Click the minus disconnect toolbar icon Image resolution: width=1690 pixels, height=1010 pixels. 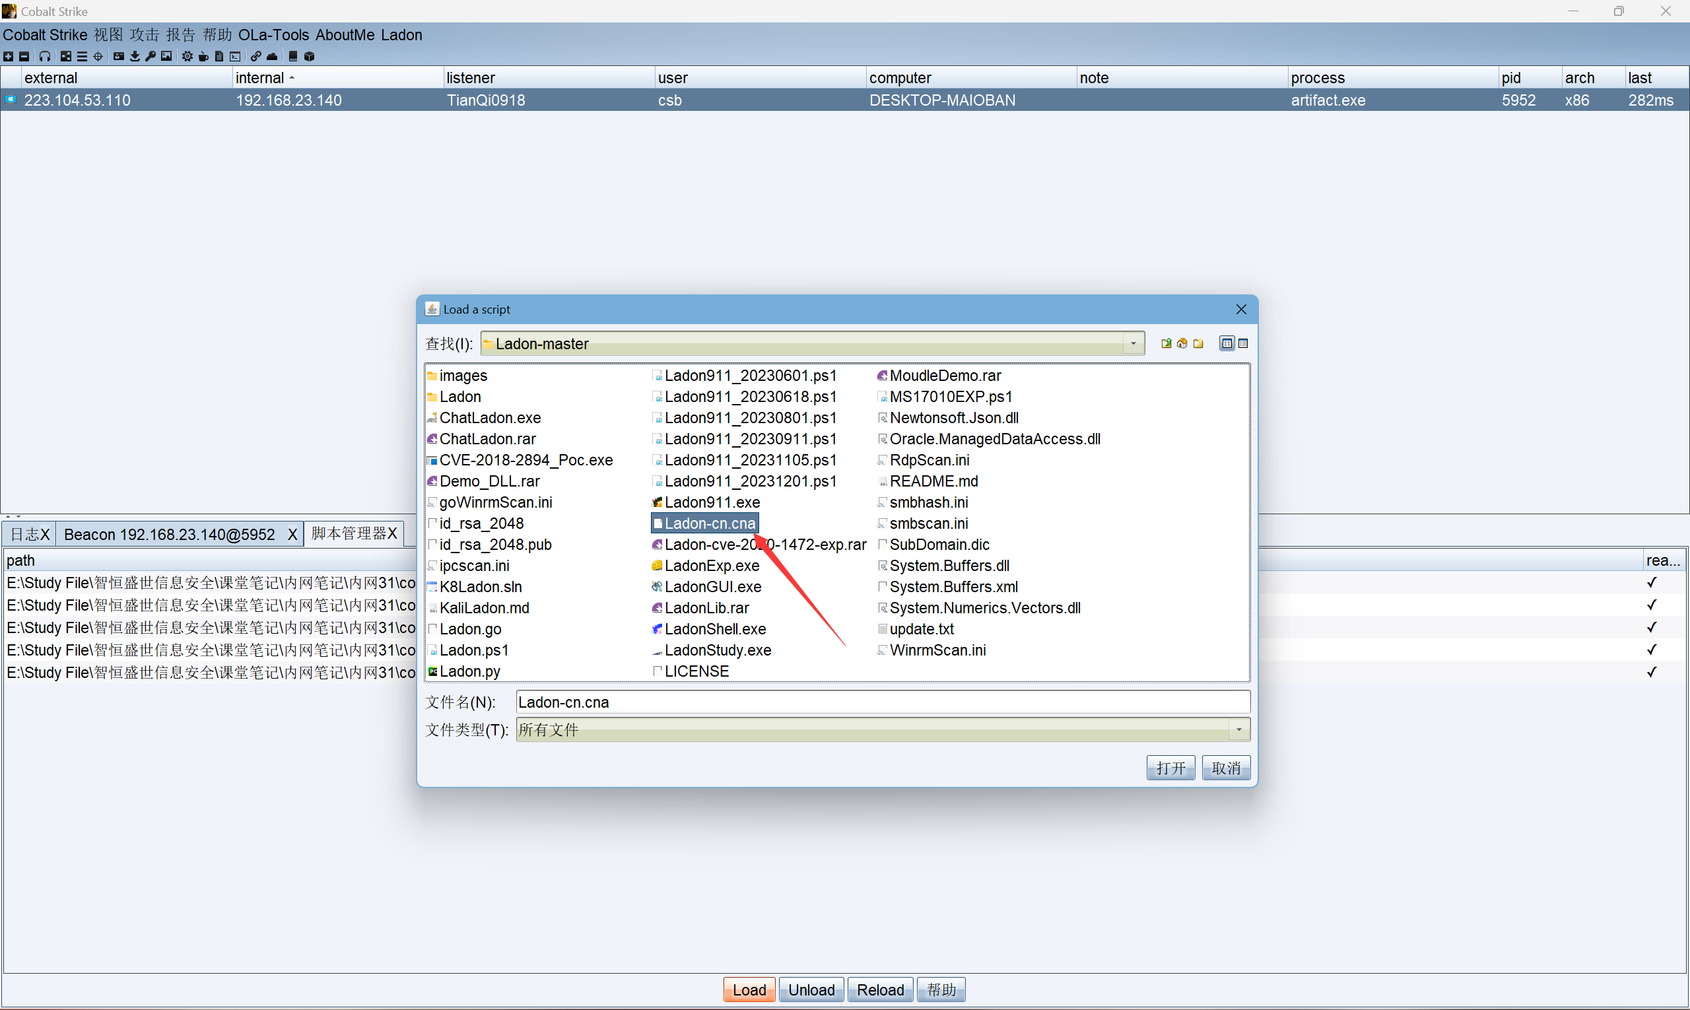click(x=24, y=57)
